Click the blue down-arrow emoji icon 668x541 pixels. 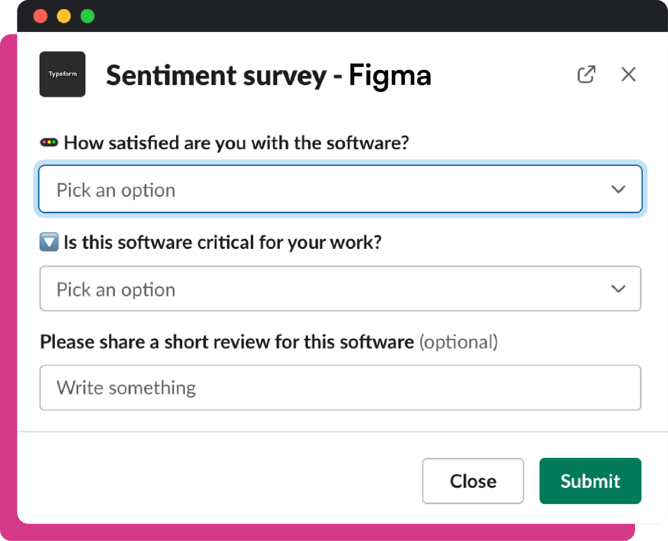[49, 242]
